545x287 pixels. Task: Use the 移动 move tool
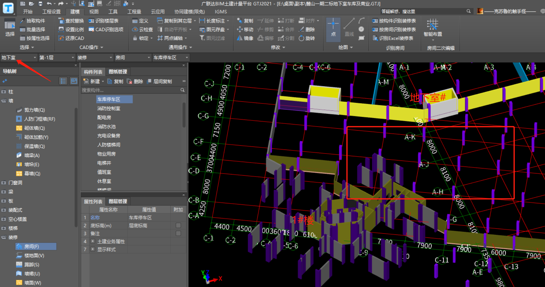(245, 29)
